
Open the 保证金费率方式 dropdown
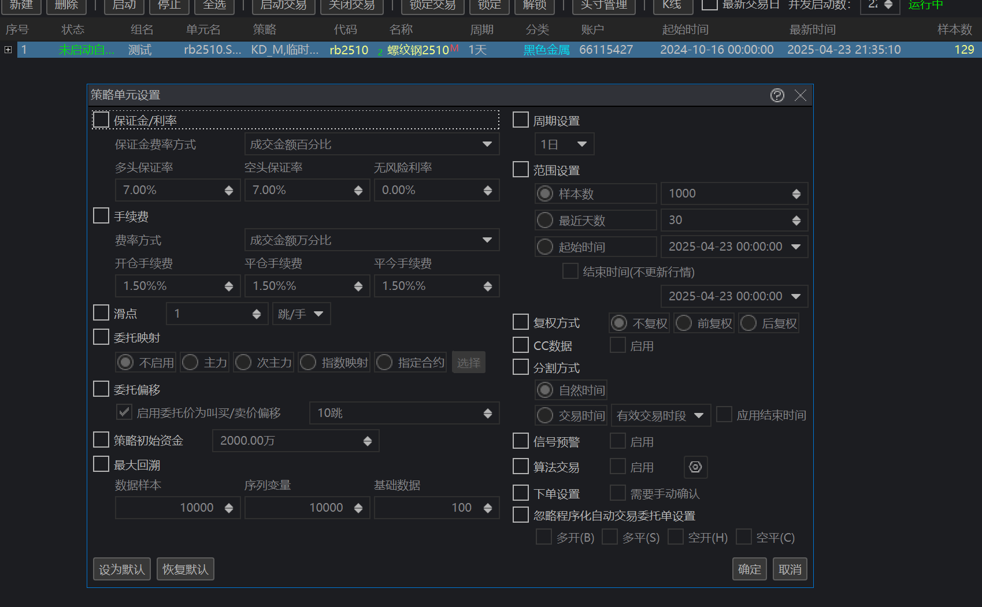tap(371, 144)
